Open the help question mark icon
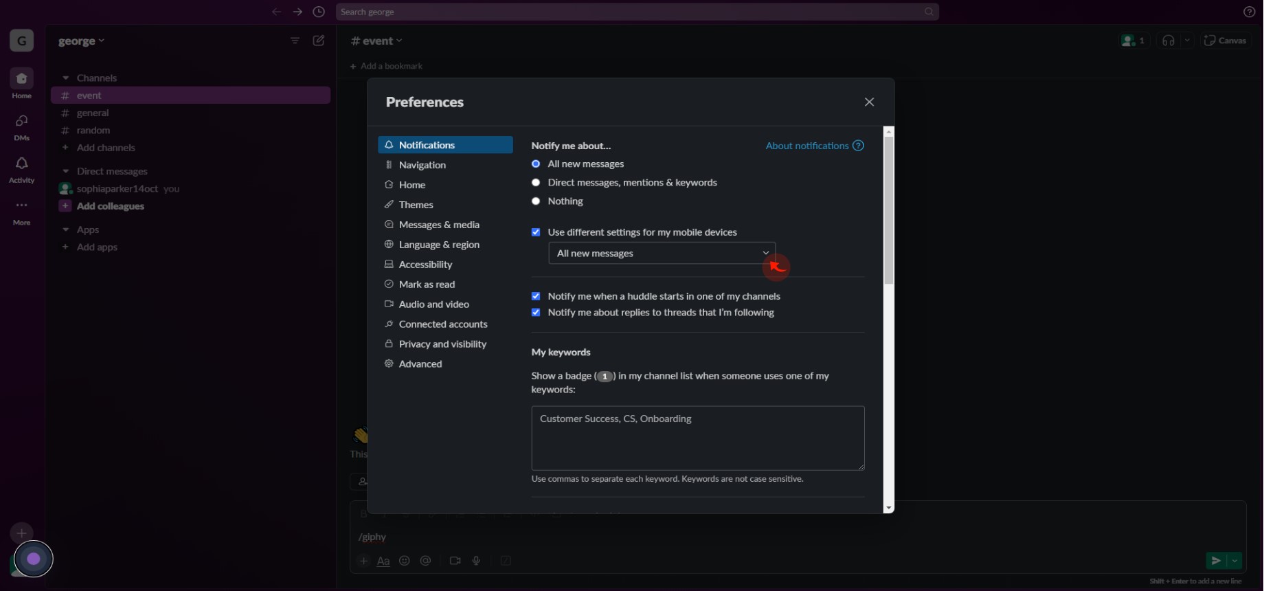Screen dimensions: 1264x591 tap(1250, 12)
